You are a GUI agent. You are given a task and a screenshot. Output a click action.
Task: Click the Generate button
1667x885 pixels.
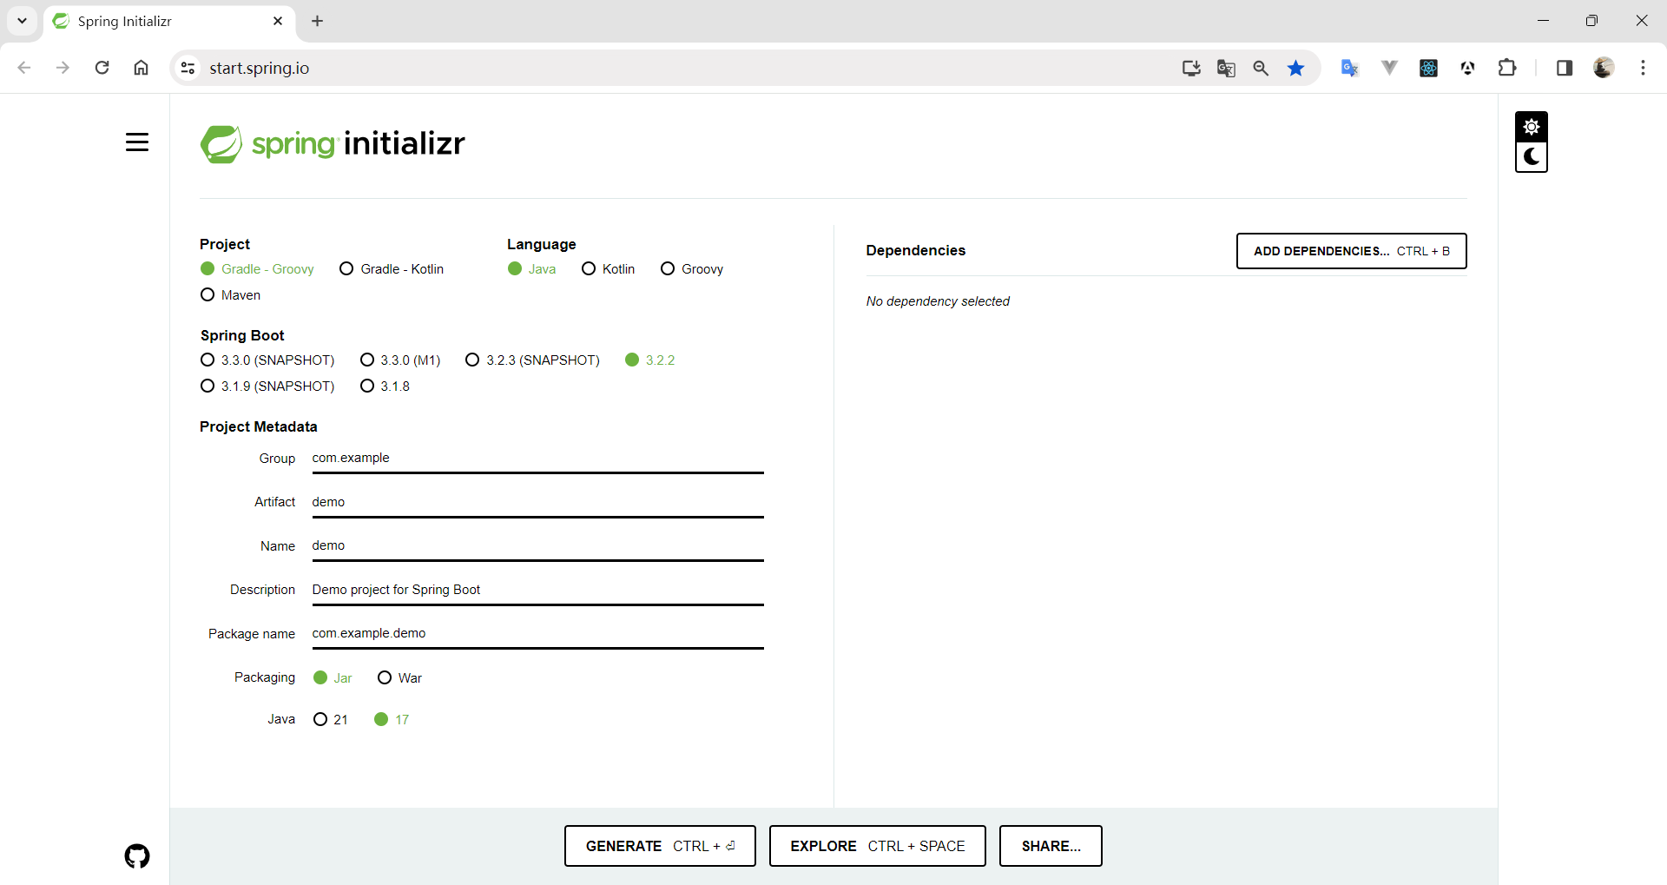point(660,846)
